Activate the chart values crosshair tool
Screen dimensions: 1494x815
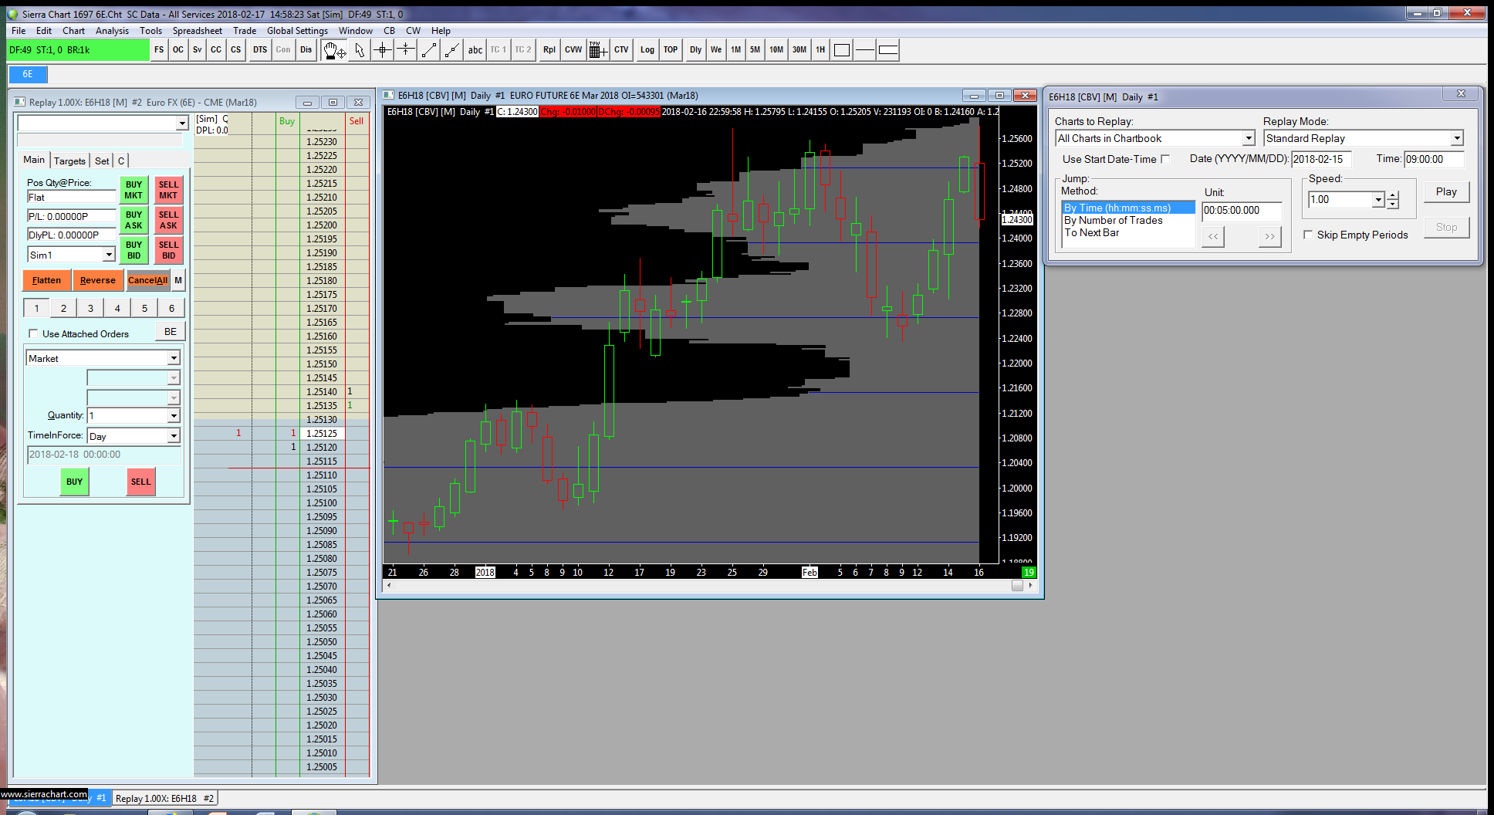tap(383, 50)
